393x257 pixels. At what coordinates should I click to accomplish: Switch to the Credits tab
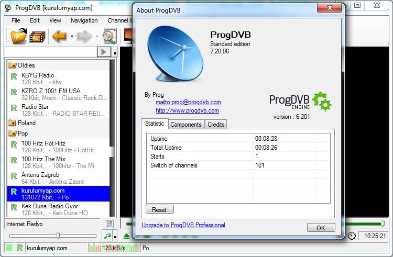point(216,125)
